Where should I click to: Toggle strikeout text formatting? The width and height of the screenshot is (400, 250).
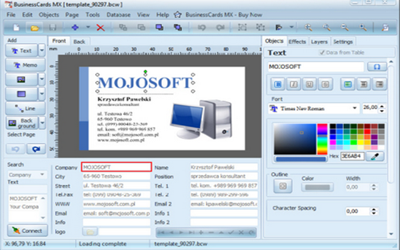(x=325, y=84)
